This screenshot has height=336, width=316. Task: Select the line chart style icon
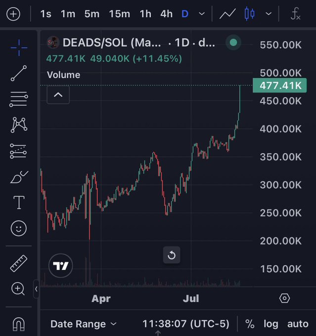point(227,14)
